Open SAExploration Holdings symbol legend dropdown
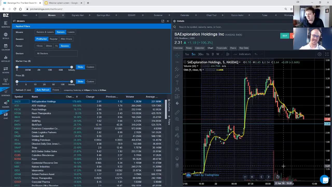This screenshot has width=332, height=187. click(x=240, y=62)
